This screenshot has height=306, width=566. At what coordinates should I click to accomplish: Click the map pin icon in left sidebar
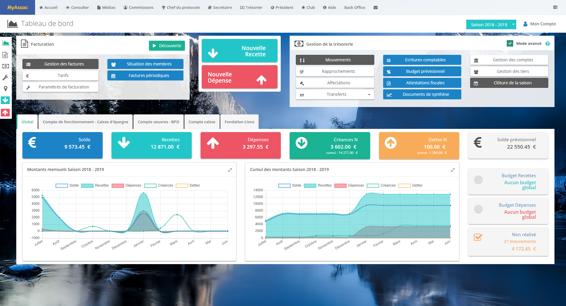point(5,89)
